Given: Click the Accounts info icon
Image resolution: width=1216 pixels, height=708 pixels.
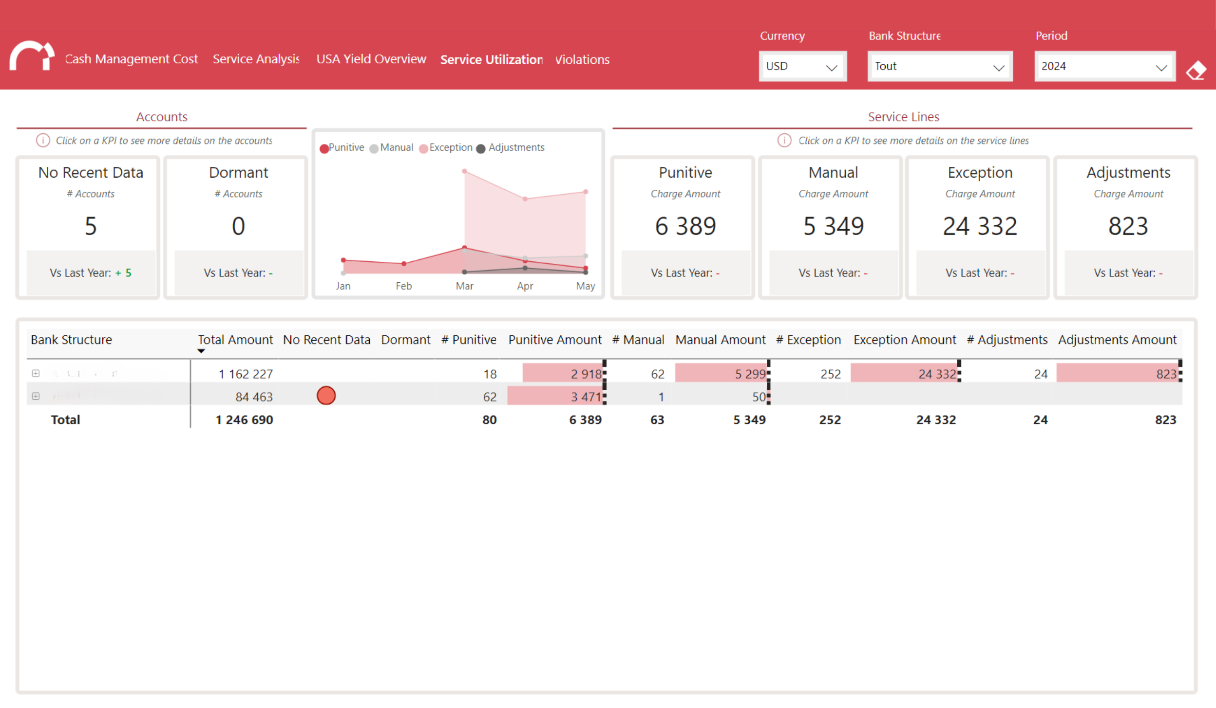Looking at the screenshot, I should [x=43, y=141].
